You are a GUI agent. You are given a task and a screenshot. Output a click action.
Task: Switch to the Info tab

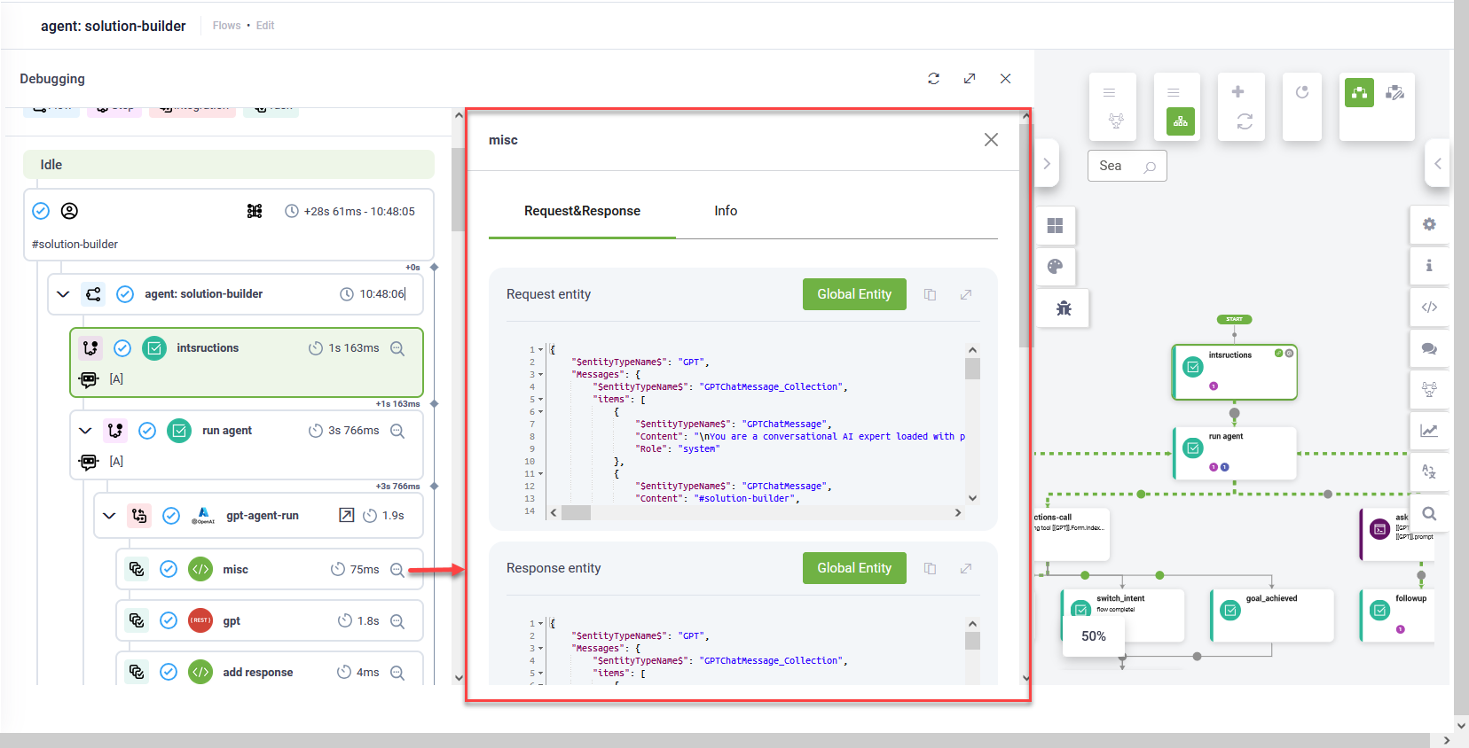pos(726,211)
